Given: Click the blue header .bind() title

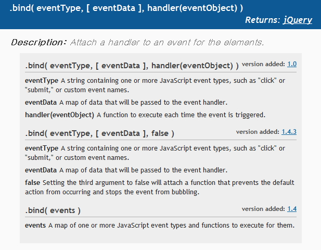Looking at the screenshot, I should pyautogui.click(x=126, y=8).
